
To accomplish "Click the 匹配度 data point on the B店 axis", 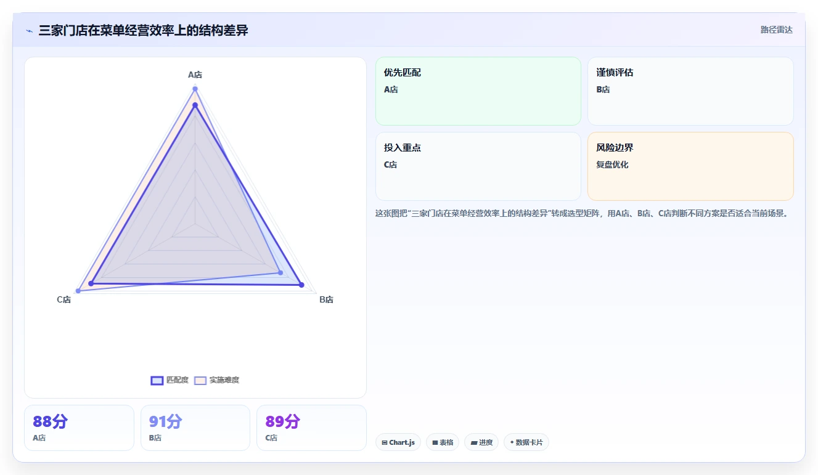I will (301, 285).
